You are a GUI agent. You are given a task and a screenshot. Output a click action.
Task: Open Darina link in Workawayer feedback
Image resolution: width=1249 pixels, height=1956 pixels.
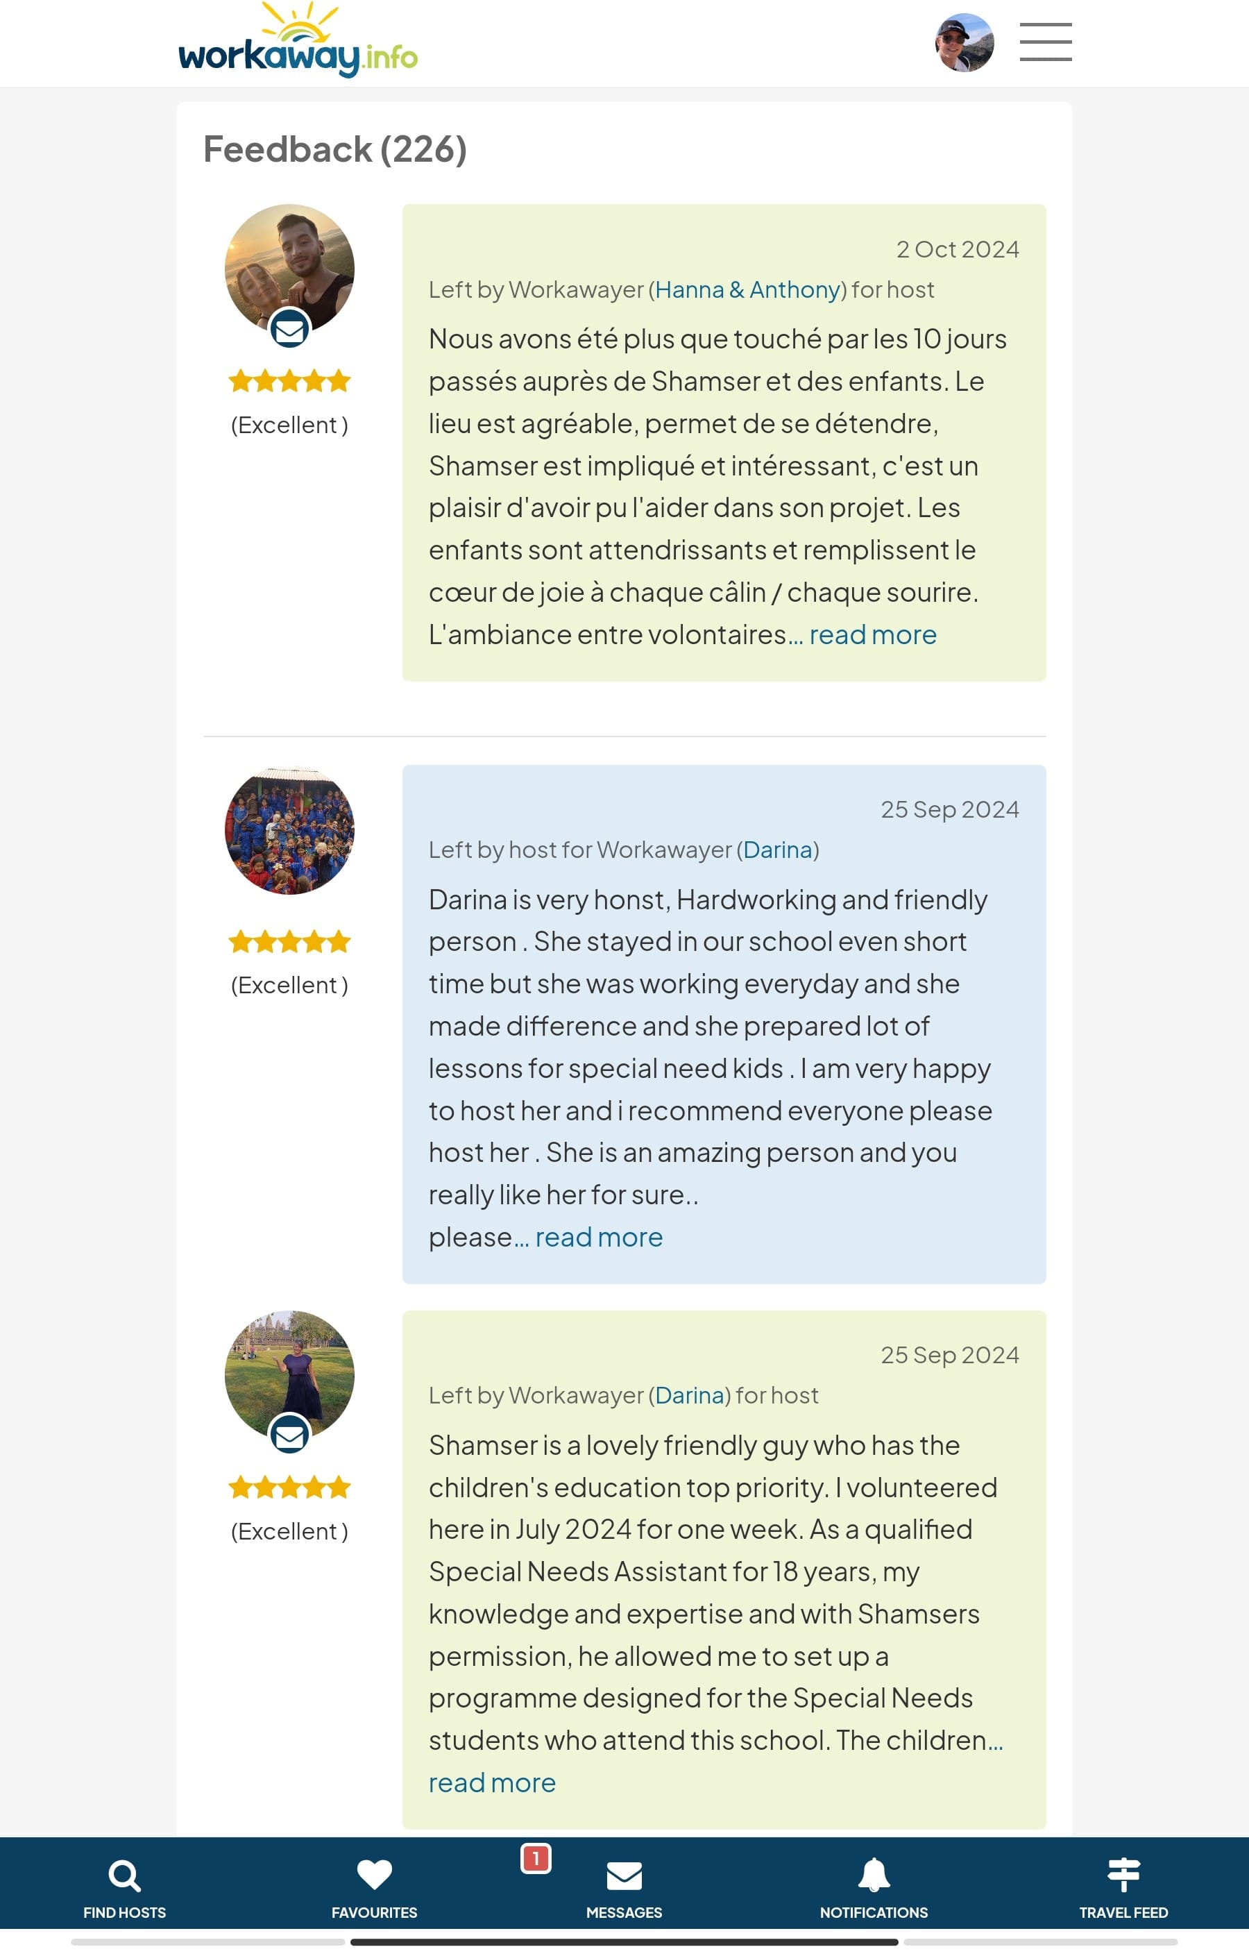688,1396
